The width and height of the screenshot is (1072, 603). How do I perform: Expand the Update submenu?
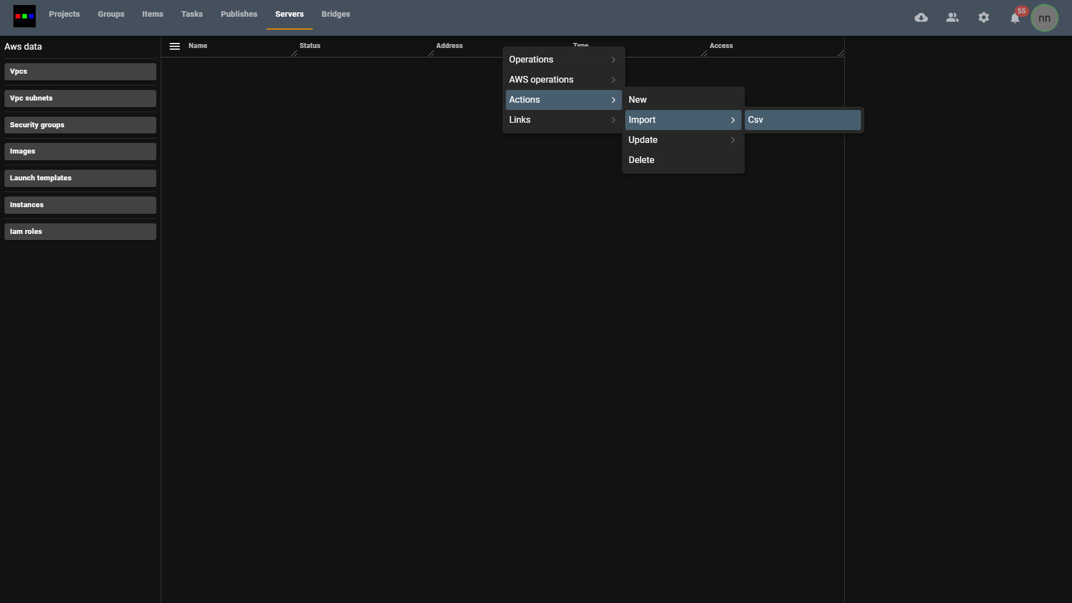[682, 140]
